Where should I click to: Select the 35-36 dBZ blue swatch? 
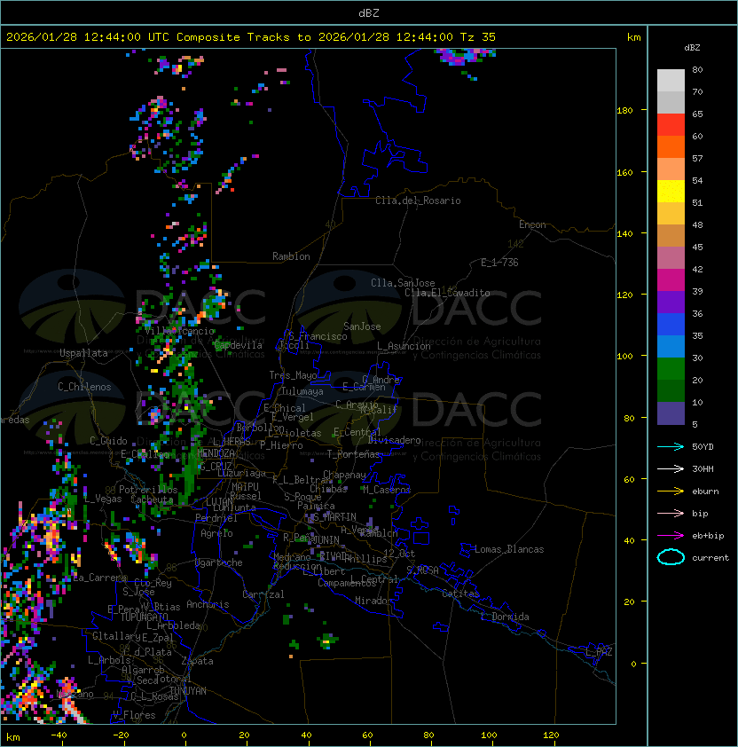coord(671,325)
